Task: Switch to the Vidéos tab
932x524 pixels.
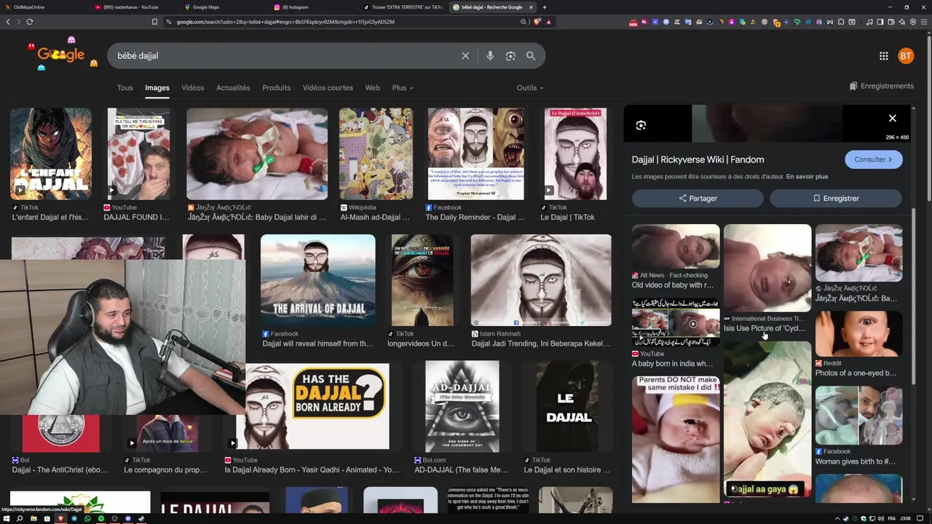Action: point(193,87)
